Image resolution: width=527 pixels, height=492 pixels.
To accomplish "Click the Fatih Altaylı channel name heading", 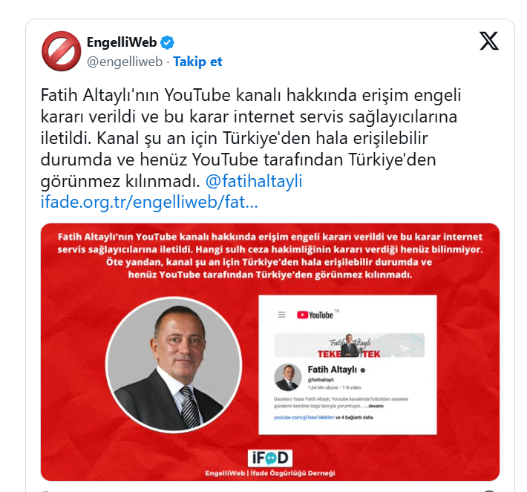I will (332, 370).
